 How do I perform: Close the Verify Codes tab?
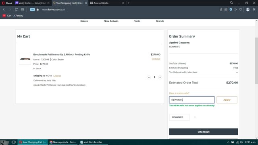48,3
